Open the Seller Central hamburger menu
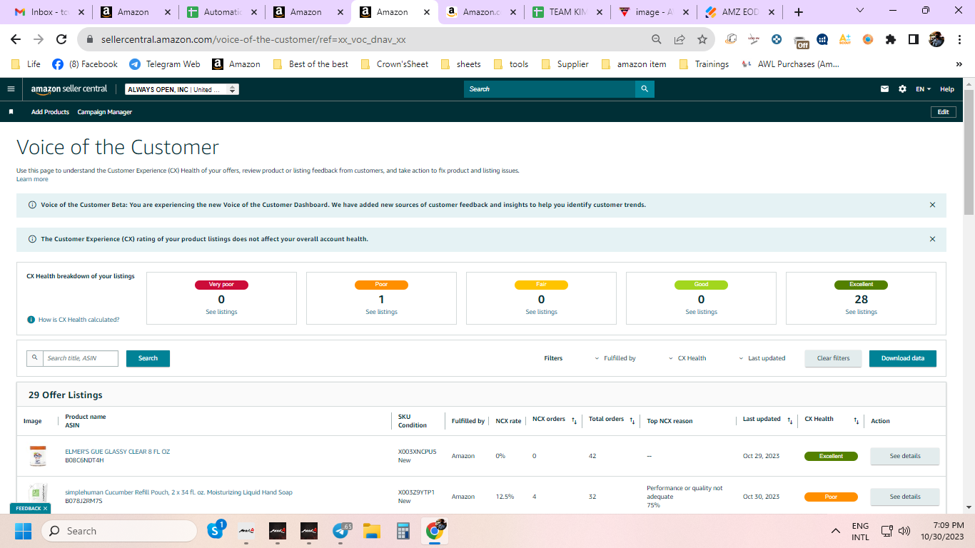Image resolution: width=975 pixels, height=548 pixels. click(x=11, y=89)
